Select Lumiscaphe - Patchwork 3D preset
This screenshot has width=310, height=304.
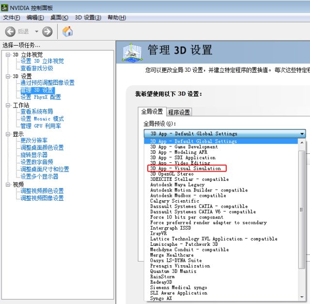pos(221,244)
